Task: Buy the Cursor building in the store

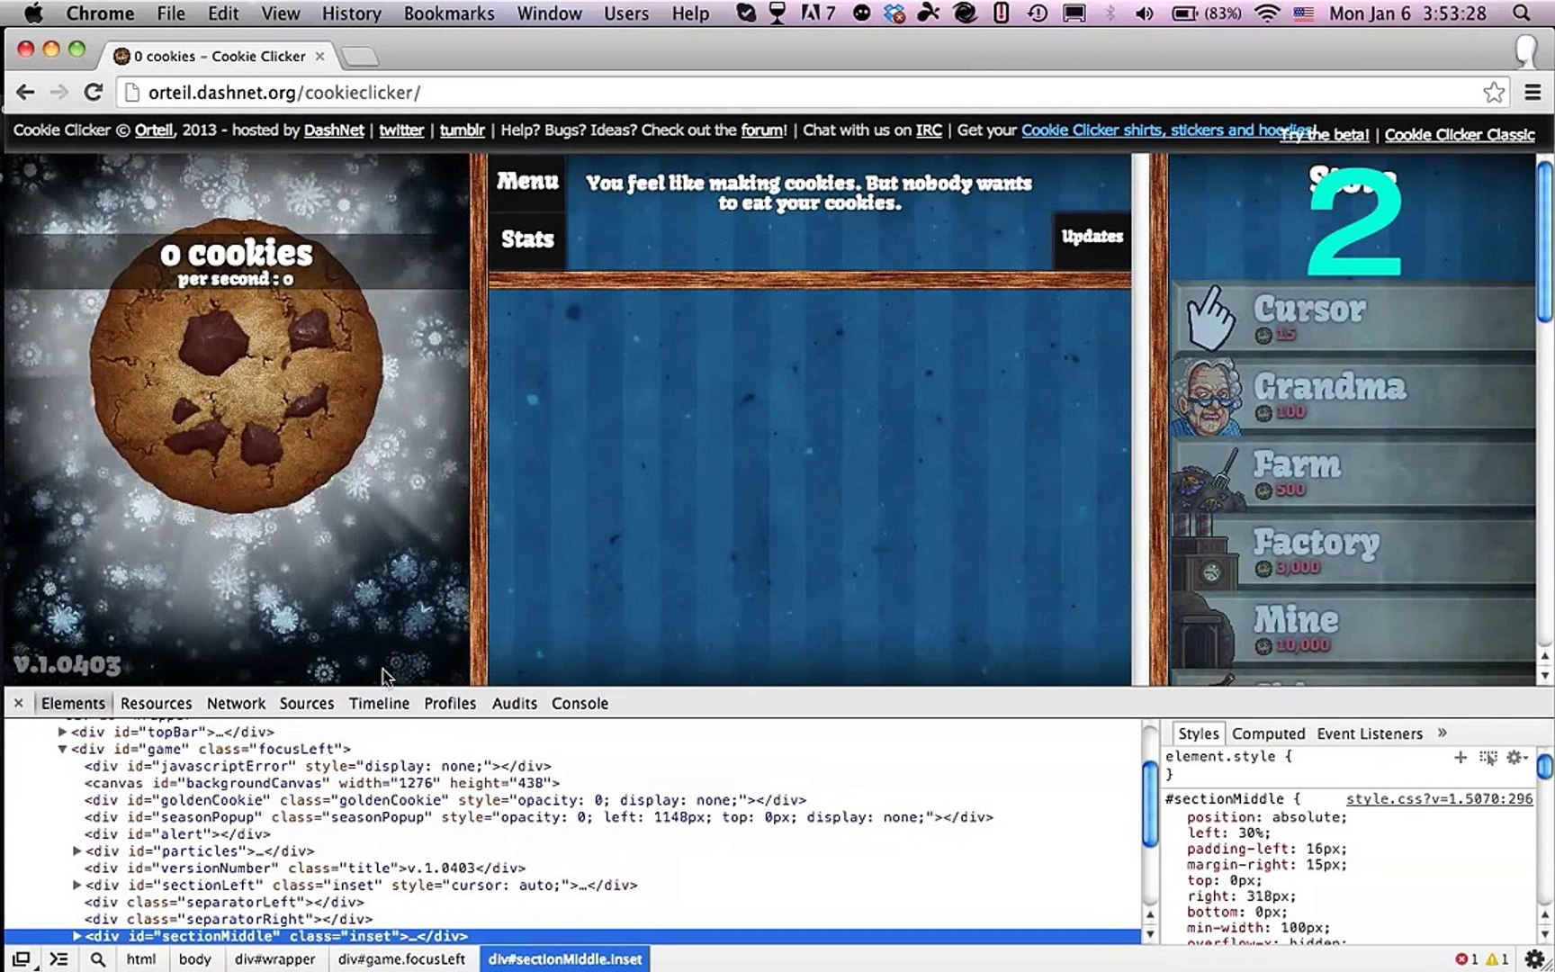Action: tap(1353, 318)
